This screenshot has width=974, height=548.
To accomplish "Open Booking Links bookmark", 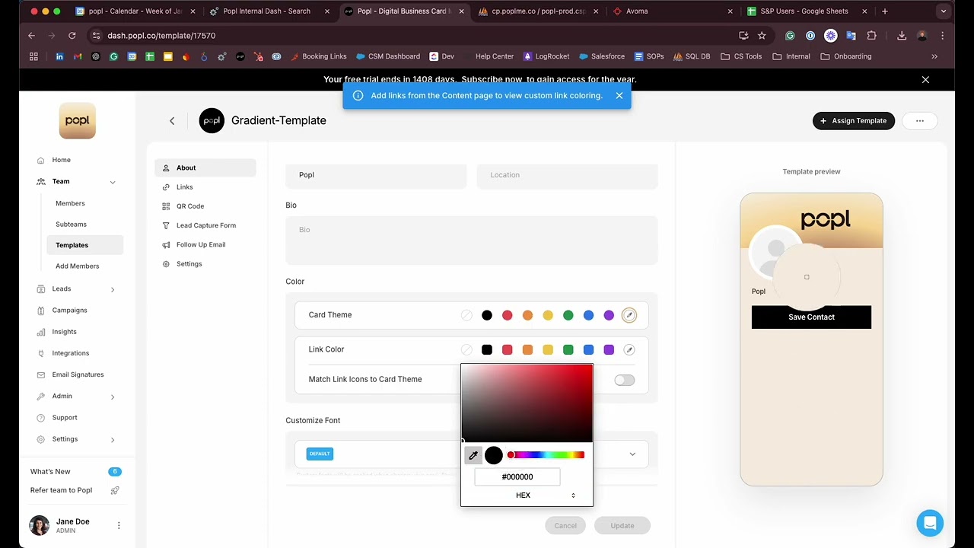I will coord(318,56).
